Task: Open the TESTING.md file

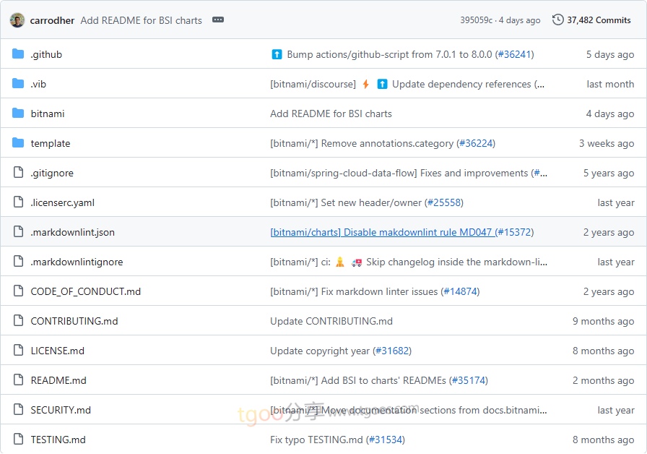Action: (x=58, y=440)
